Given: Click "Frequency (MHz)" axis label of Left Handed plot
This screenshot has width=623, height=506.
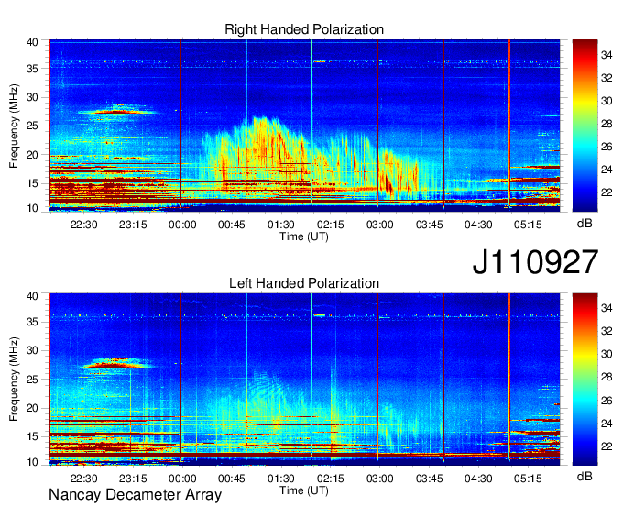Looking at the screenshot, I should coord(14,379).
